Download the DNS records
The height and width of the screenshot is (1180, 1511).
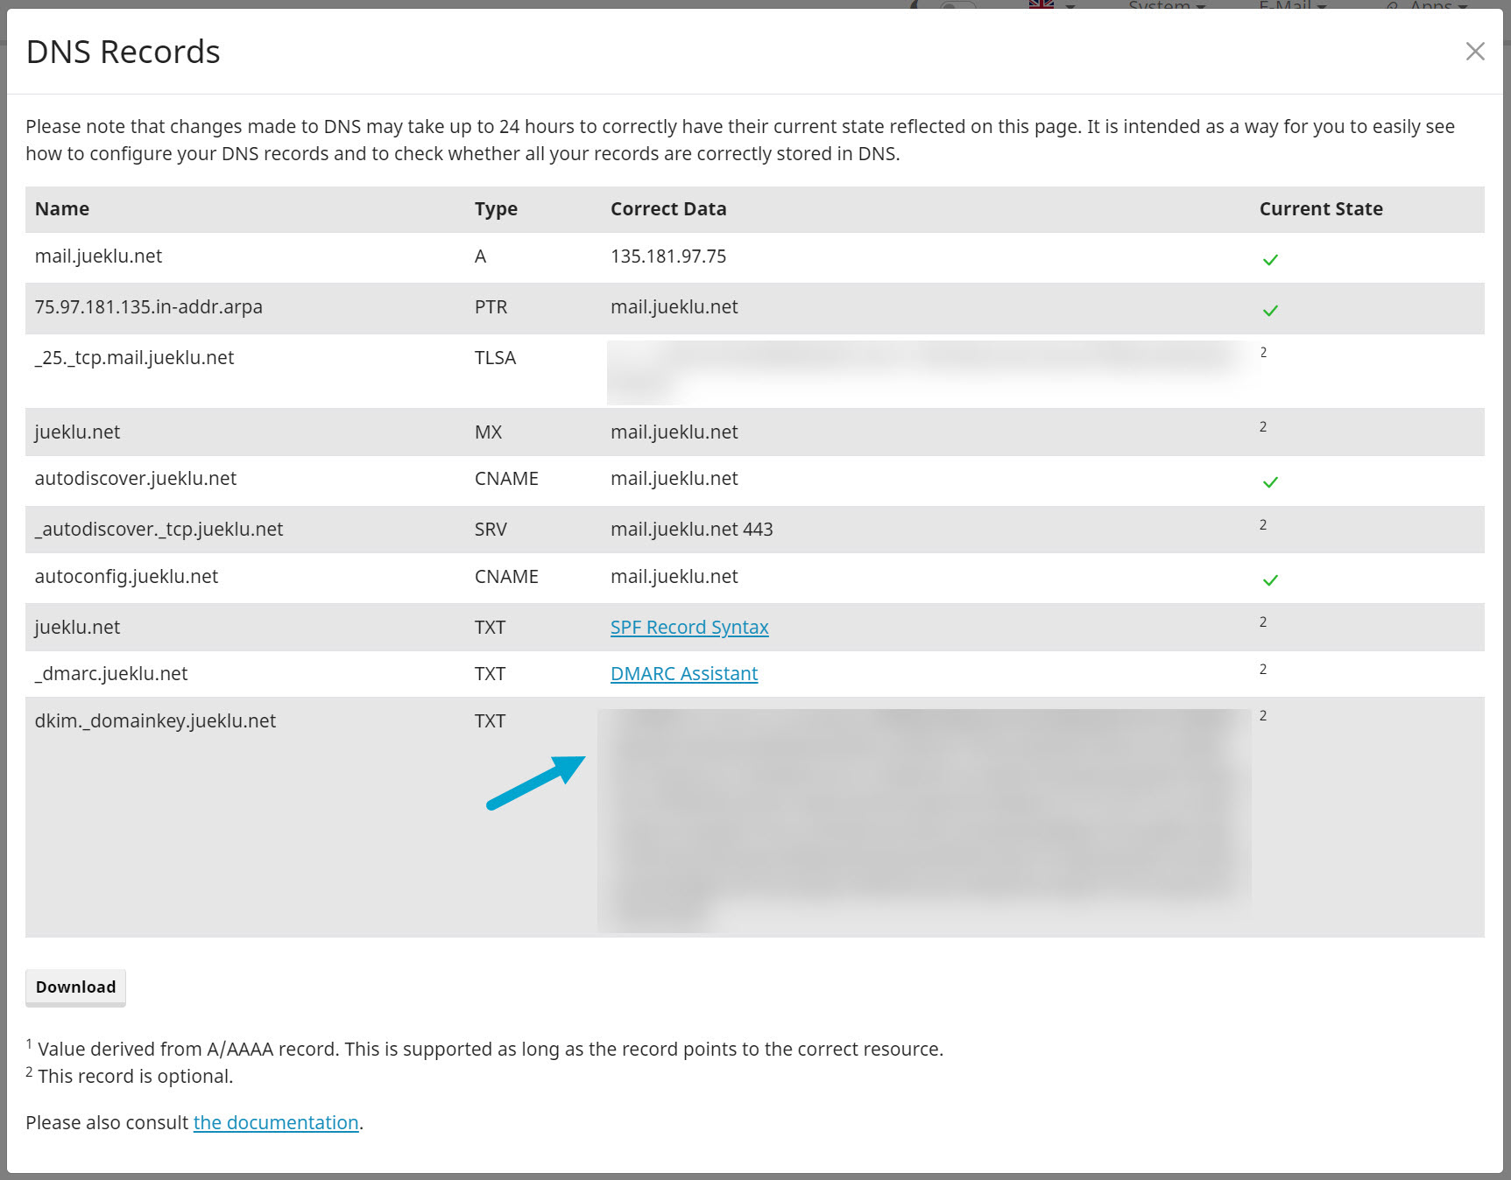[75, 987]
